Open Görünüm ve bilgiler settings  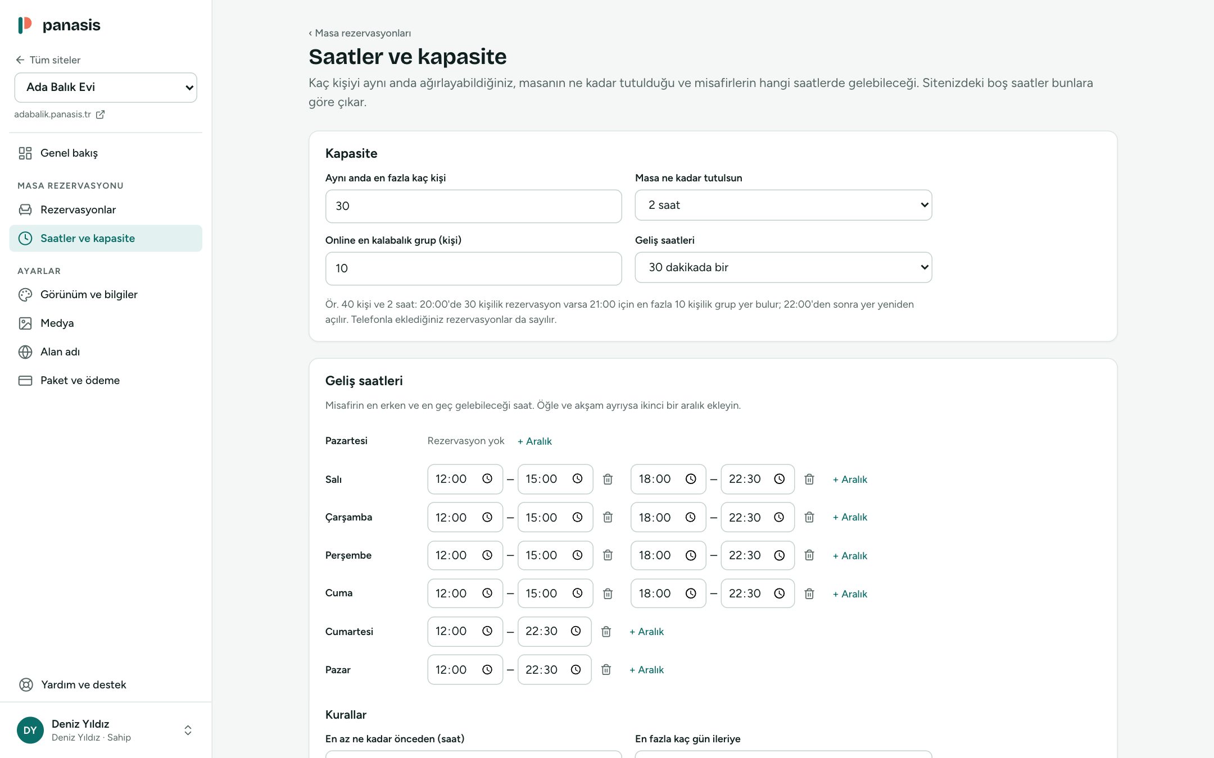[106, 295]
